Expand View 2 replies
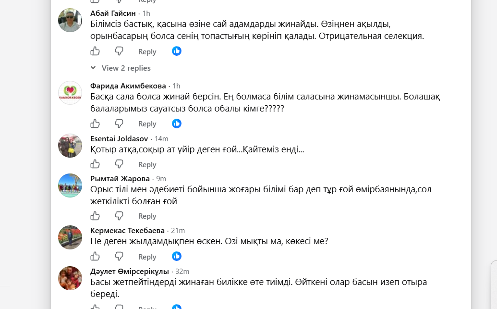497x309 pixels. click(126, 68)
